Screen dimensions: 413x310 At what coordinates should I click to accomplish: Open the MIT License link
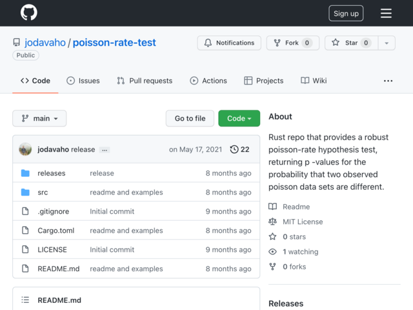point(303,222)
